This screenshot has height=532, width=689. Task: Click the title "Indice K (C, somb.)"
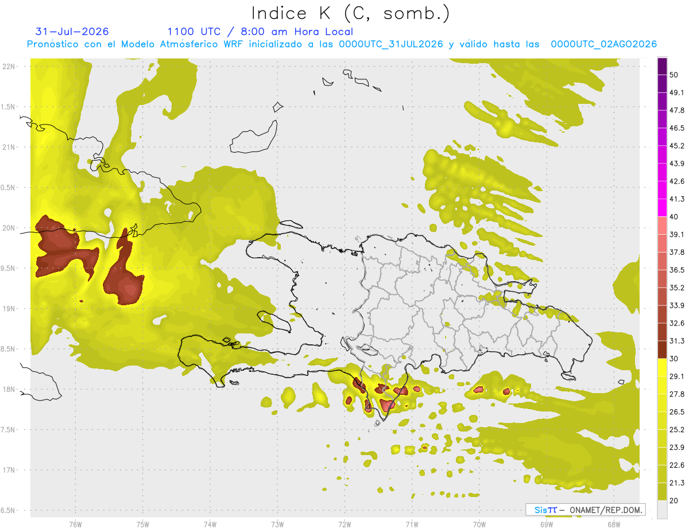point(351,13)
